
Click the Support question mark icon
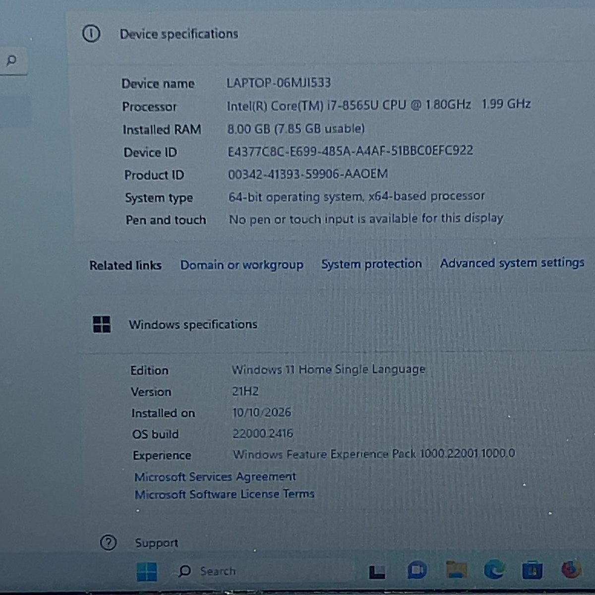point(108,543)
